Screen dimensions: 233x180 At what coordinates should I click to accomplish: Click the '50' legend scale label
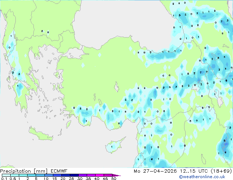tap(114, 179)
